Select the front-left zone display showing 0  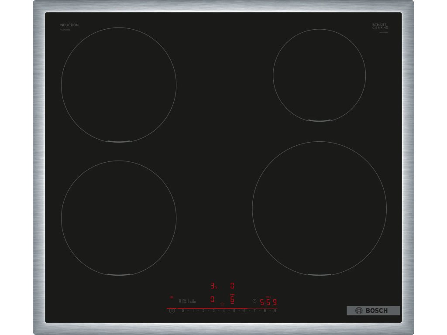212,300
